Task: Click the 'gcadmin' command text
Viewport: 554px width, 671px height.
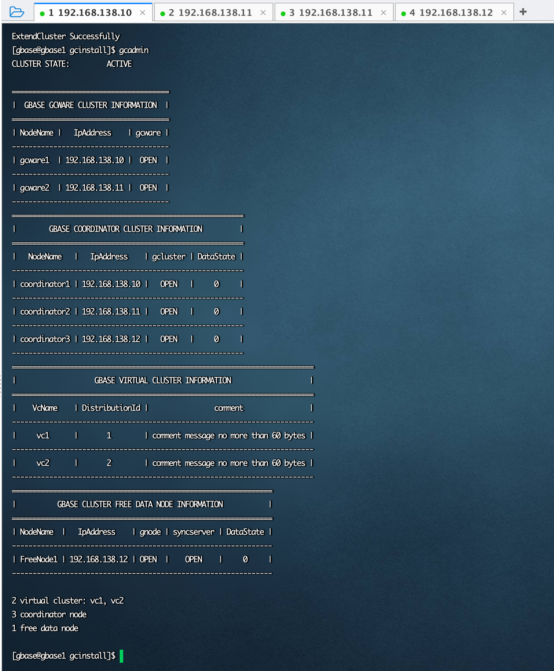Action: [x=134, y=50]
